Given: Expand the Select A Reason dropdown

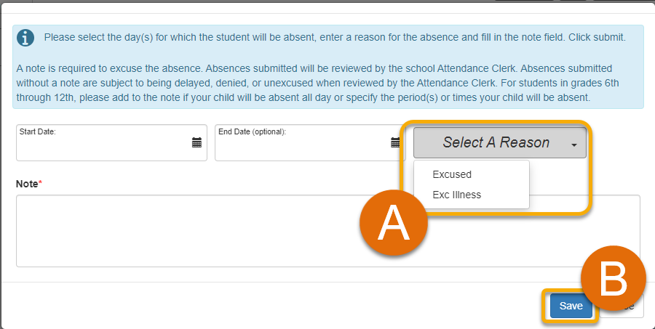Looking at the screenshot, I should click(499, 142).
